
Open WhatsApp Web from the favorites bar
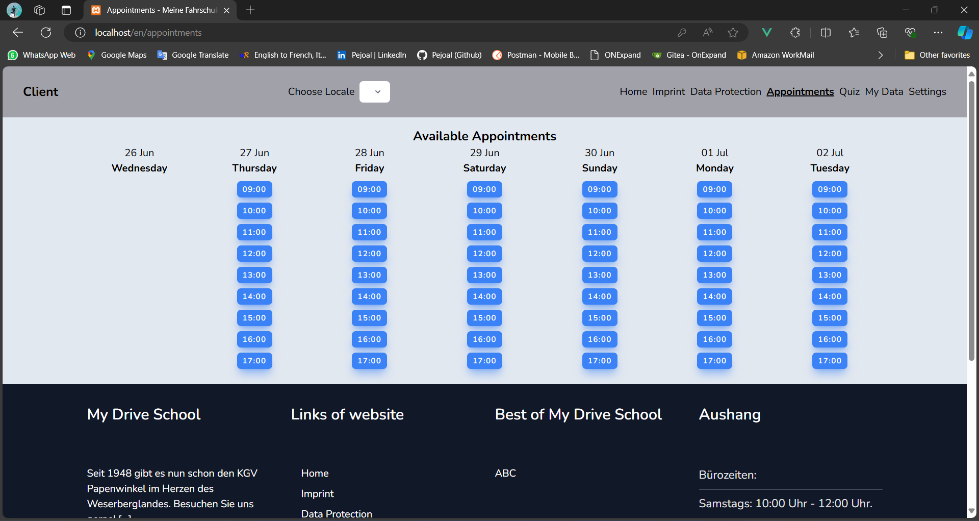41,55
